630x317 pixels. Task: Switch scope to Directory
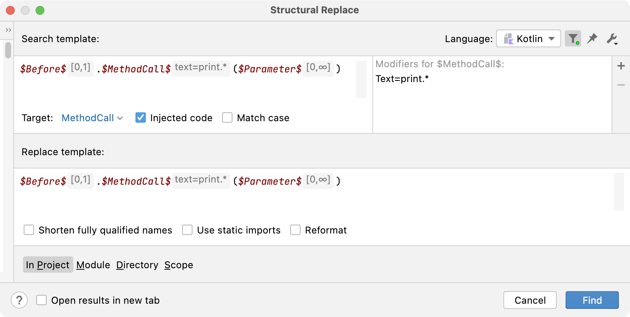click(x=137, y=265)
